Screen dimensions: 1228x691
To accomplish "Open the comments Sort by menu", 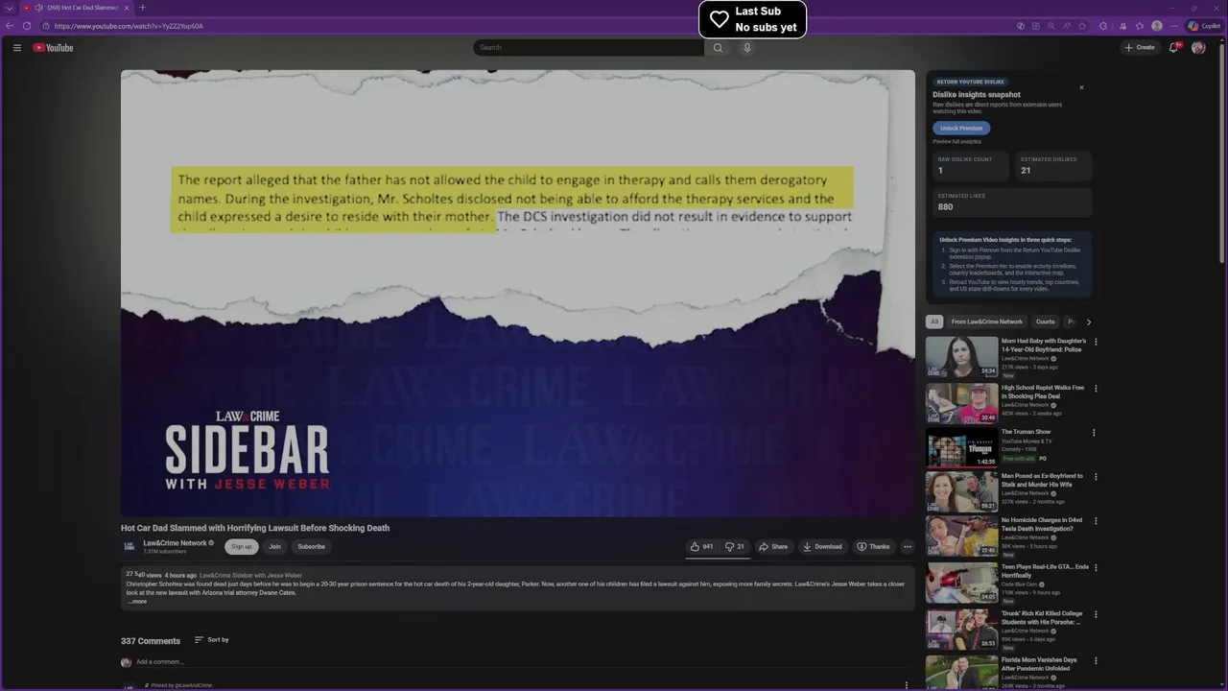I will coord(211,640).
